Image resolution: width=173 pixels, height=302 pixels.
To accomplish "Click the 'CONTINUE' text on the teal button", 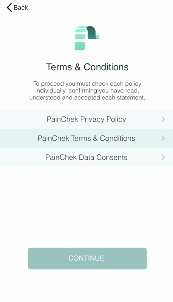I will pyautogui.click(x=86, y=258).
